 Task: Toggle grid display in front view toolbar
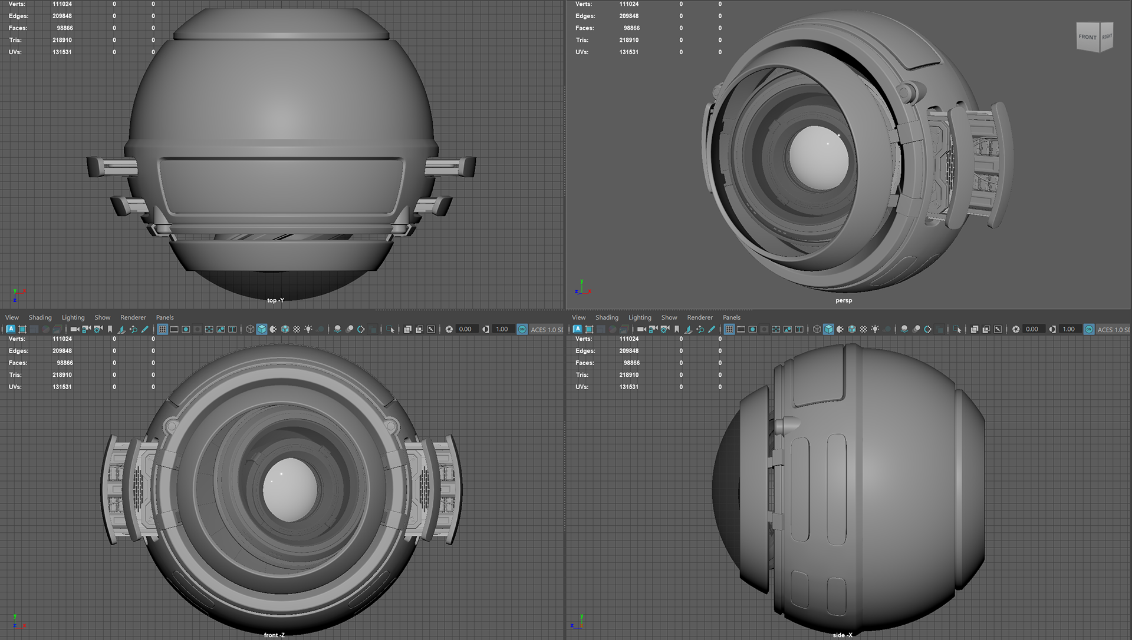click(x=162, y=329)
